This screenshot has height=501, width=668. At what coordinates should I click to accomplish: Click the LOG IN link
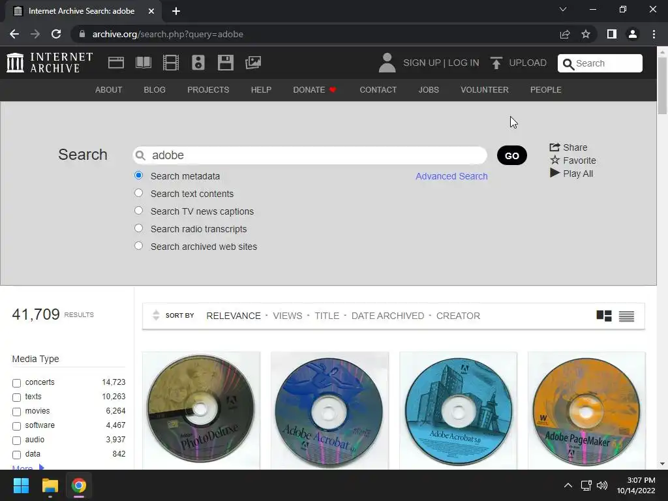pyautogui.click(x=464, y=63)
